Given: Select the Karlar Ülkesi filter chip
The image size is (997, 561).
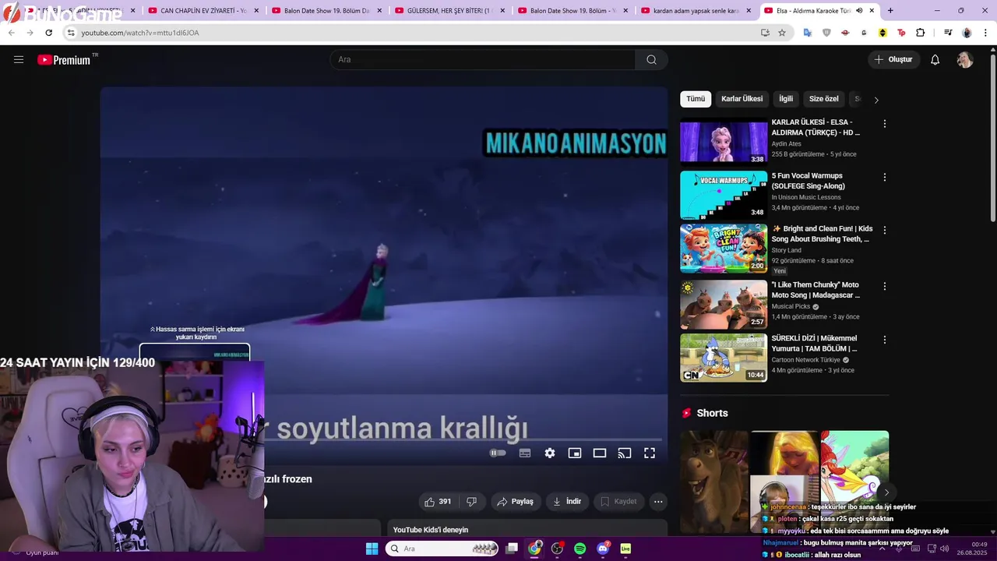Looking at the screenshot, I should (x=742, y=99).
